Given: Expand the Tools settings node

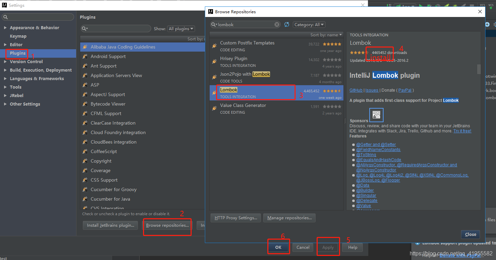Looking at the screenshot, I should tap(5, 87).
